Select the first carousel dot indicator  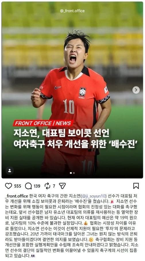71,173
